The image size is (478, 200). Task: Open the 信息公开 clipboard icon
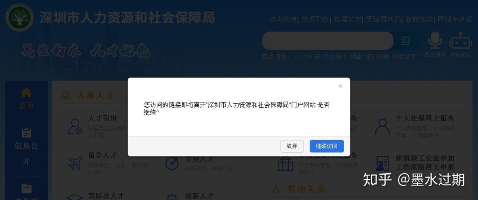(26, 133)
